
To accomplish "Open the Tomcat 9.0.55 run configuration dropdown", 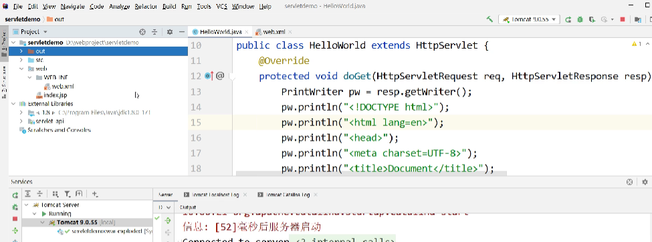I will pos(530,19).
